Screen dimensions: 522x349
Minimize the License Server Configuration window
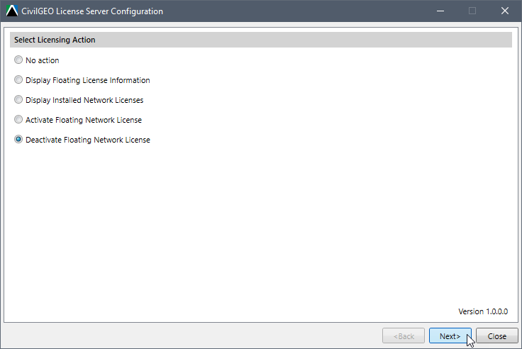tap(440, 11)
